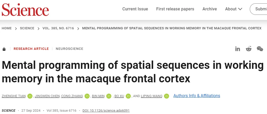Open Liping Wang's ORCID icon
This screenshot has height=114, width=267.
[x=166, y=96]
